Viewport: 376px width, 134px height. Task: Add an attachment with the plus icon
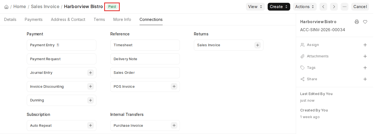pyautogui.click(x=365, y=56)
